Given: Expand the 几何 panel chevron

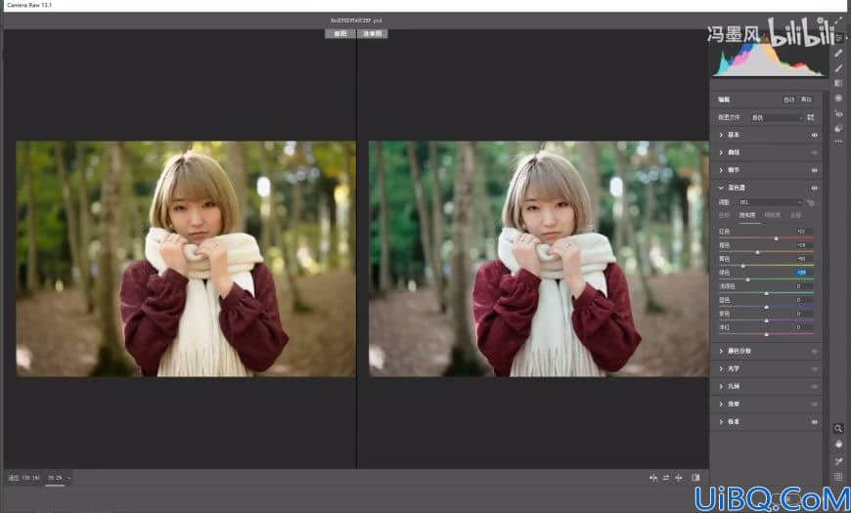Looking at the screenshot, I should [x=721, y=386].
